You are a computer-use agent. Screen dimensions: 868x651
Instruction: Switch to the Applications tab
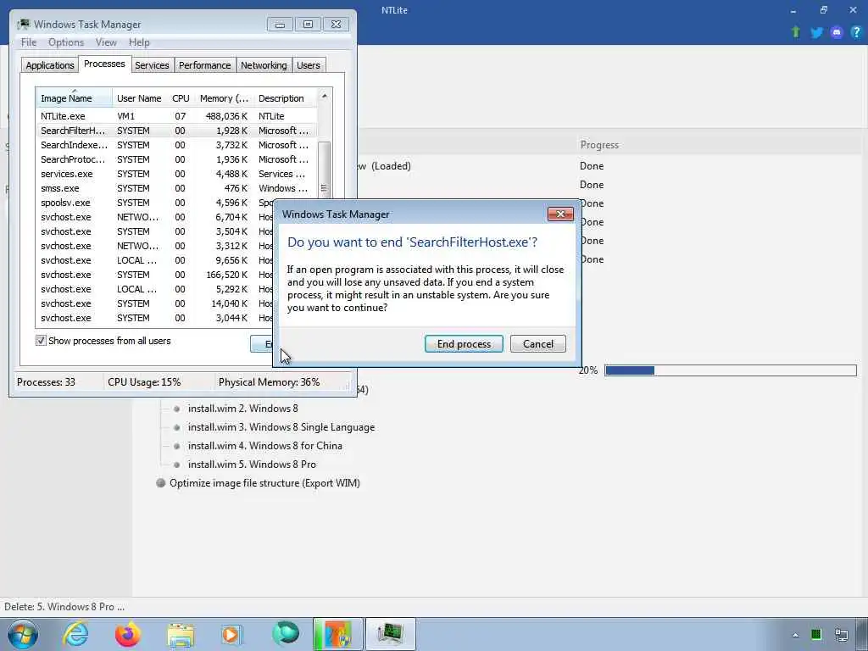pyautogui.click(x=50, y=64)
